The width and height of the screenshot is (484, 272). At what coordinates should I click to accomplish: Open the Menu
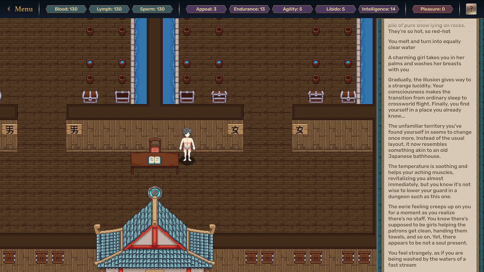click(24, 9)
